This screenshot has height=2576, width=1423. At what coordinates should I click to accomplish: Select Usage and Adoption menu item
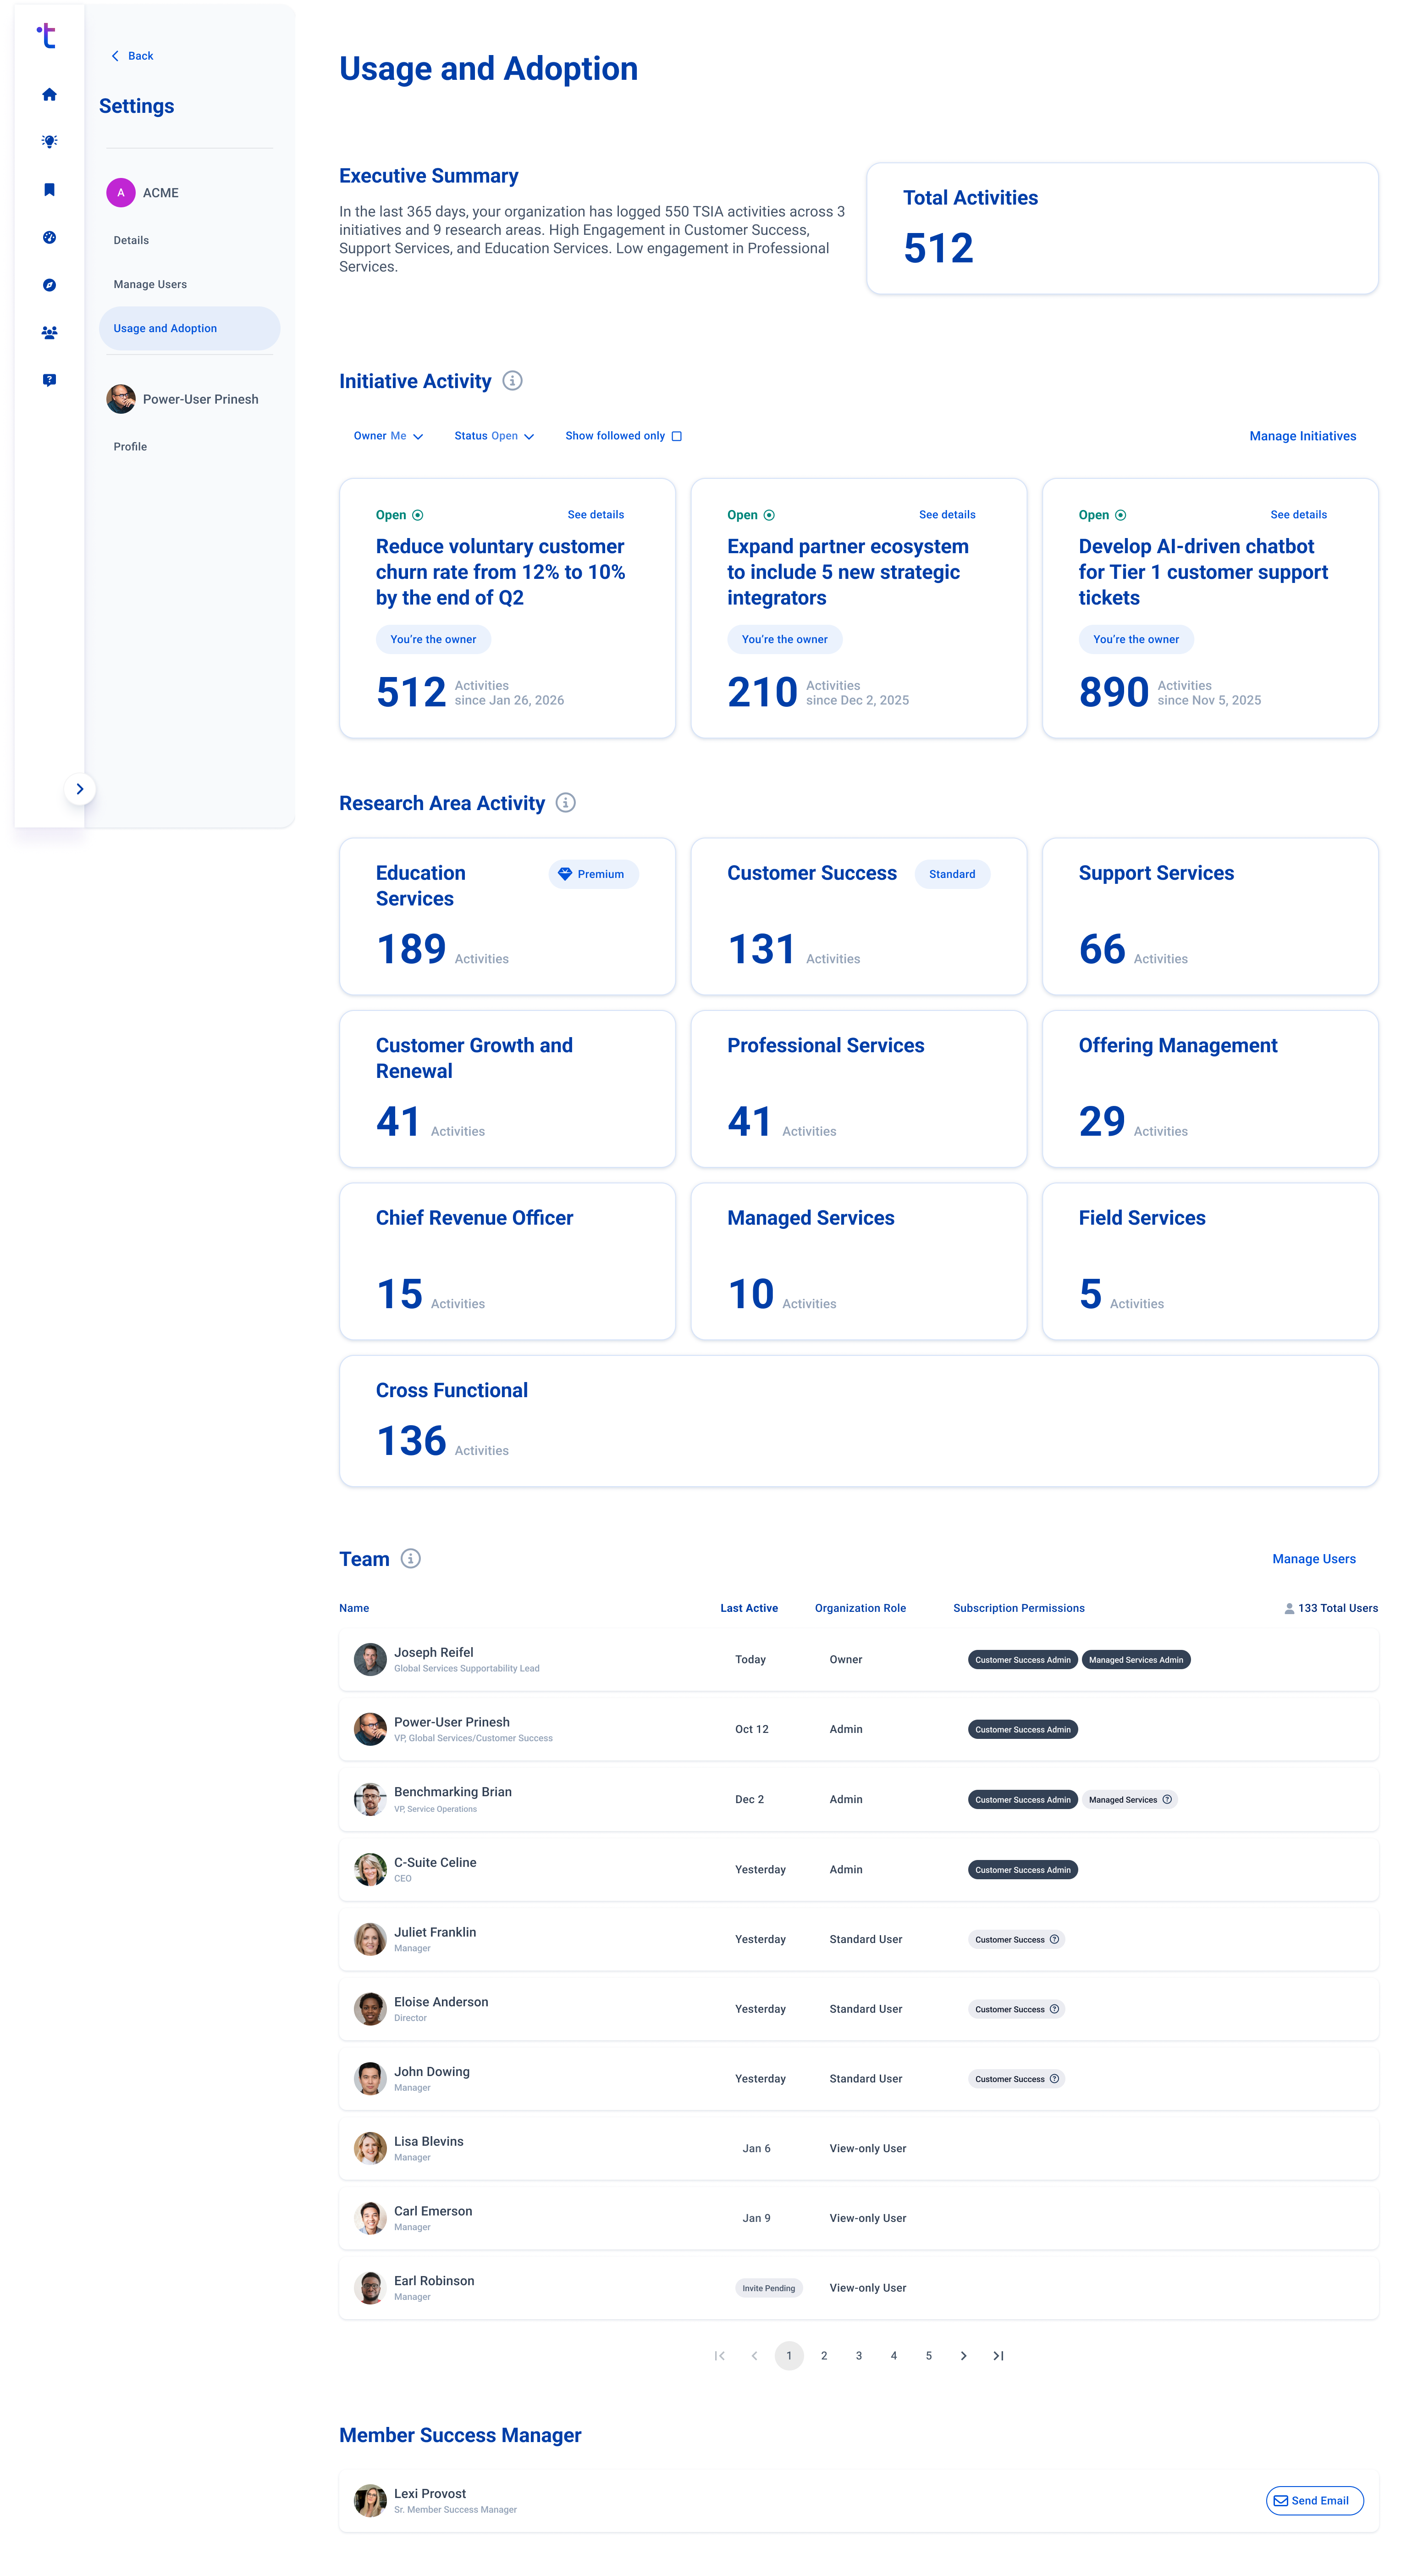click(189, 328)
